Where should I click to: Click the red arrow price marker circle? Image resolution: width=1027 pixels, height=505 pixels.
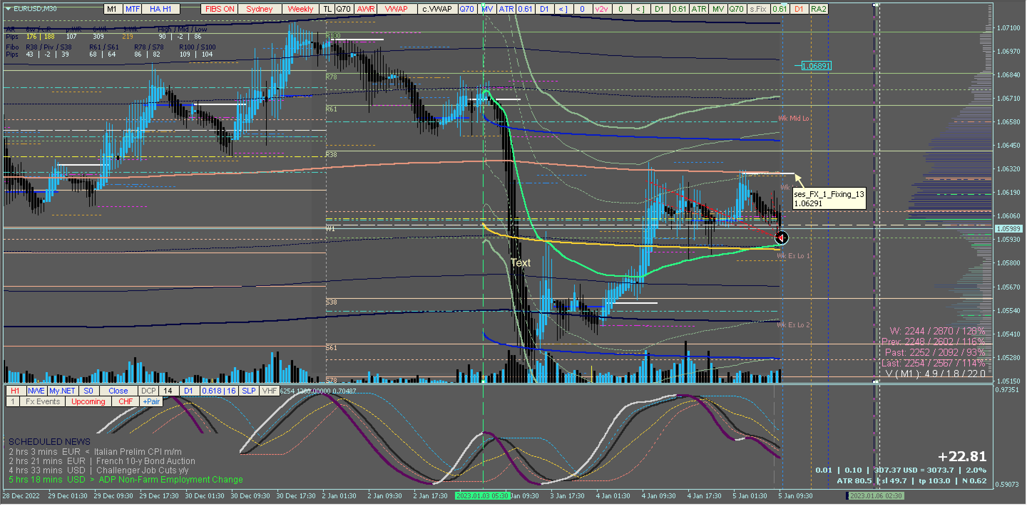[781, 238]
